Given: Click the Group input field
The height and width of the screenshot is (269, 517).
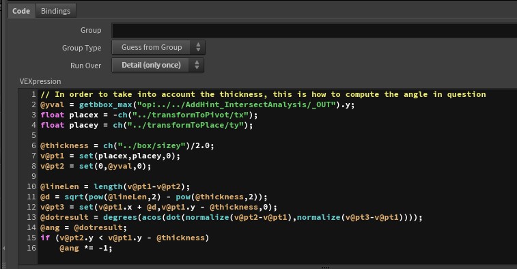Looking at the screenshot, I should point(314,30).
